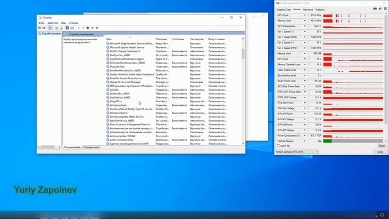The width and height of the screenshot is (389, 219).
Task: Click the Windows Search service icon
Action: pos(108,113)
